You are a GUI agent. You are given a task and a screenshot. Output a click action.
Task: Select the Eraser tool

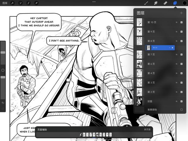pyautogui.click(x=165, y=3)
